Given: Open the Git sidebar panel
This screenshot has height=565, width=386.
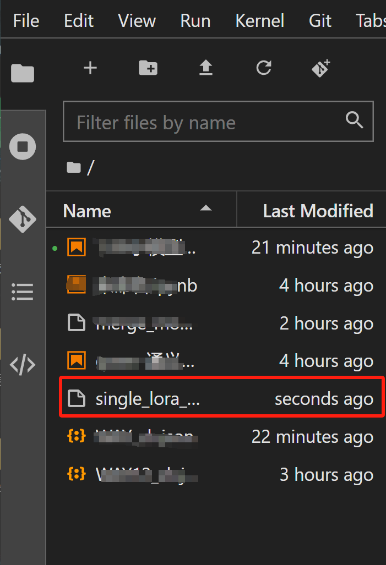Looking at the screenshot, I should 23,219.
